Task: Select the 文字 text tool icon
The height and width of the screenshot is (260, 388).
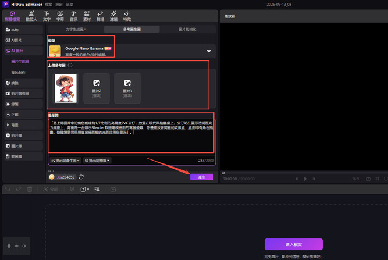Action: pos(47,16)
